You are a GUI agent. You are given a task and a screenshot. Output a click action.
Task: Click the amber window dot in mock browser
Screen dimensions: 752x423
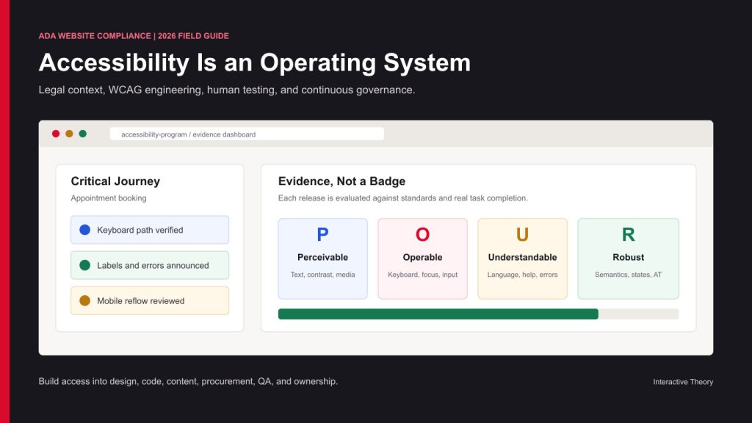69,134
